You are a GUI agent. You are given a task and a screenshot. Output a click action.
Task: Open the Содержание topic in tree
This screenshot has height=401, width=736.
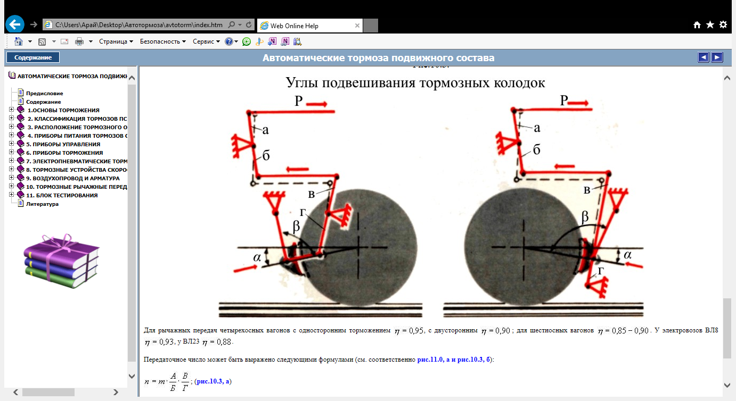coord(44,102)
